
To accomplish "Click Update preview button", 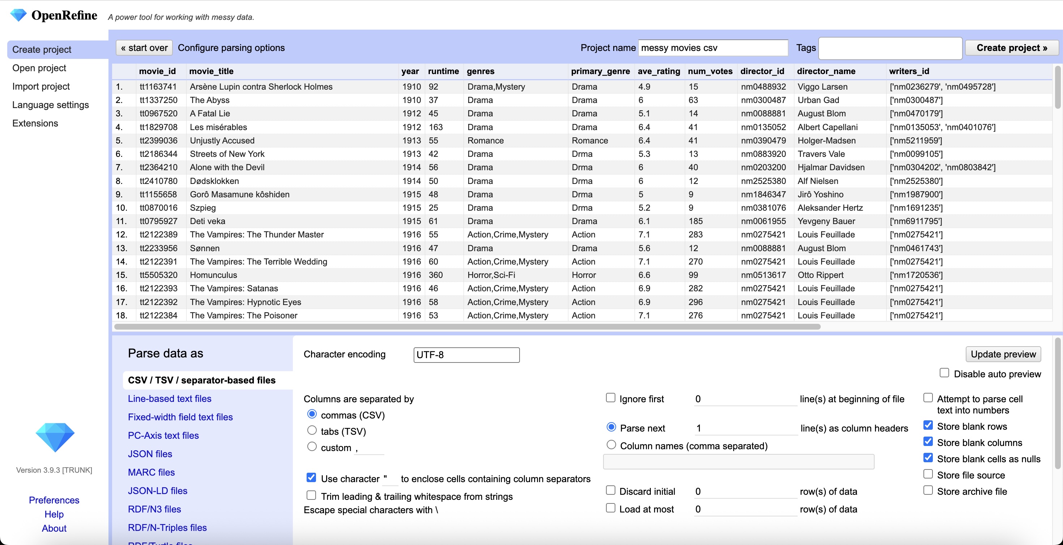I will [1003, 355].
